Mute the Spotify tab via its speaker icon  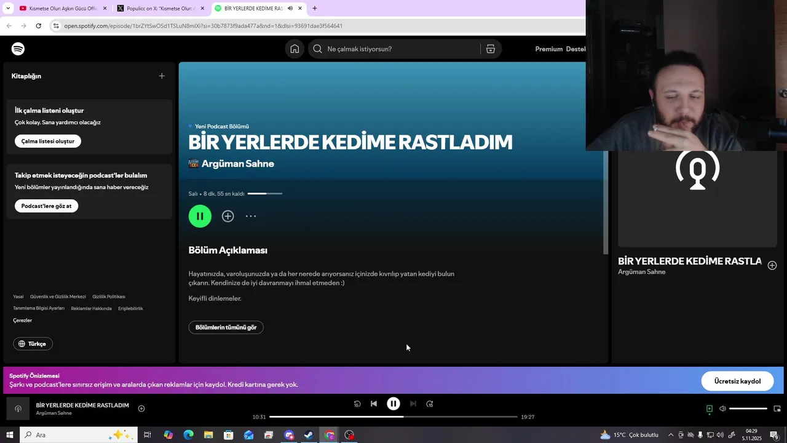290,9
